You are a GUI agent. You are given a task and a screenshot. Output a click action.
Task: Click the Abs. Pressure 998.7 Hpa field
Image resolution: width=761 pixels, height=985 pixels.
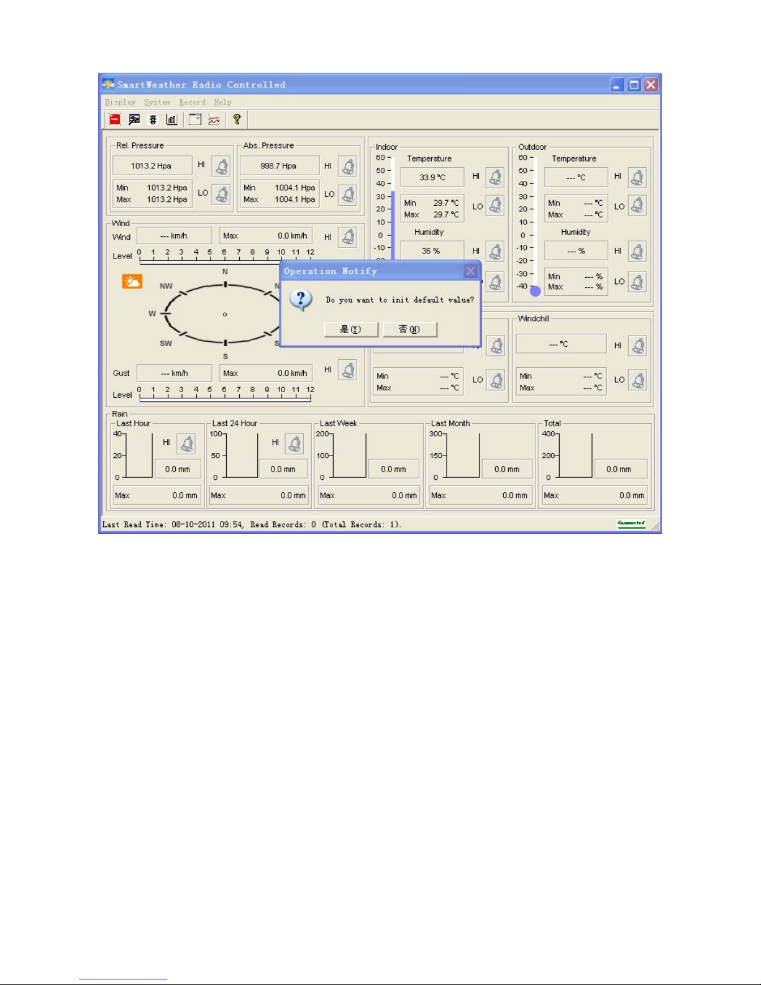click(280, 166)
